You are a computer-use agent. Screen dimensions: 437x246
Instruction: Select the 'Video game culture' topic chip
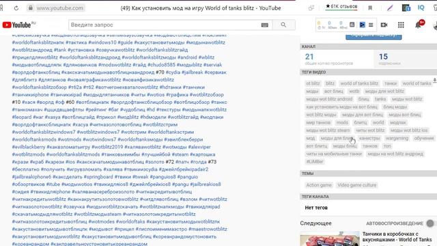click(356, 185)
